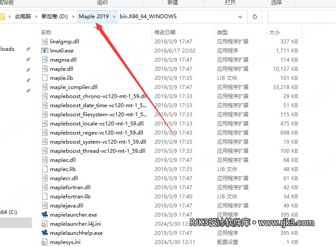Click the mapleboost_chrono dll icon
This screenshot has height=247, width=336.
[x=44, y=96]
